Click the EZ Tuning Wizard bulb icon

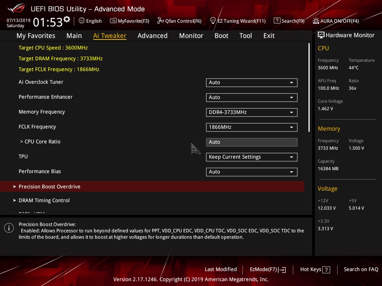pos(213,21)
